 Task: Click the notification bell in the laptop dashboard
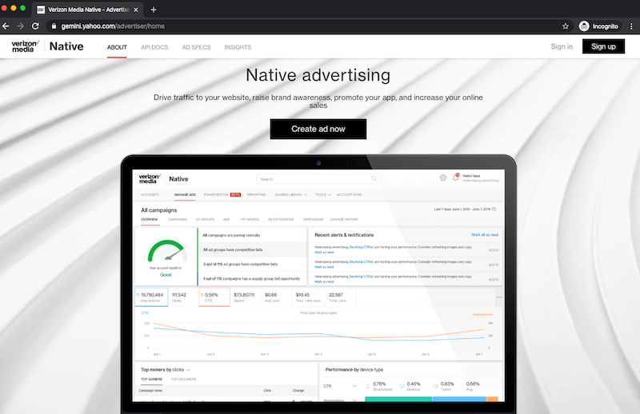pyautogui.click(x=455, y=177)
